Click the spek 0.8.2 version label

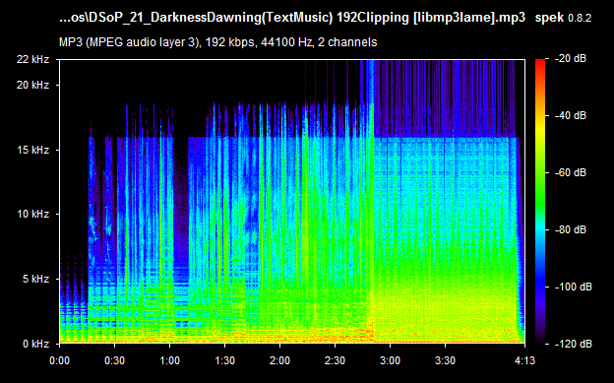tap(563, 18)
